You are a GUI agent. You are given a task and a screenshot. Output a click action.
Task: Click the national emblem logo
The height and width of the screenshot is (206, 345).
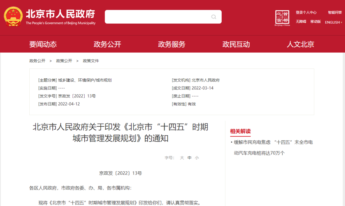coord(13,17)
